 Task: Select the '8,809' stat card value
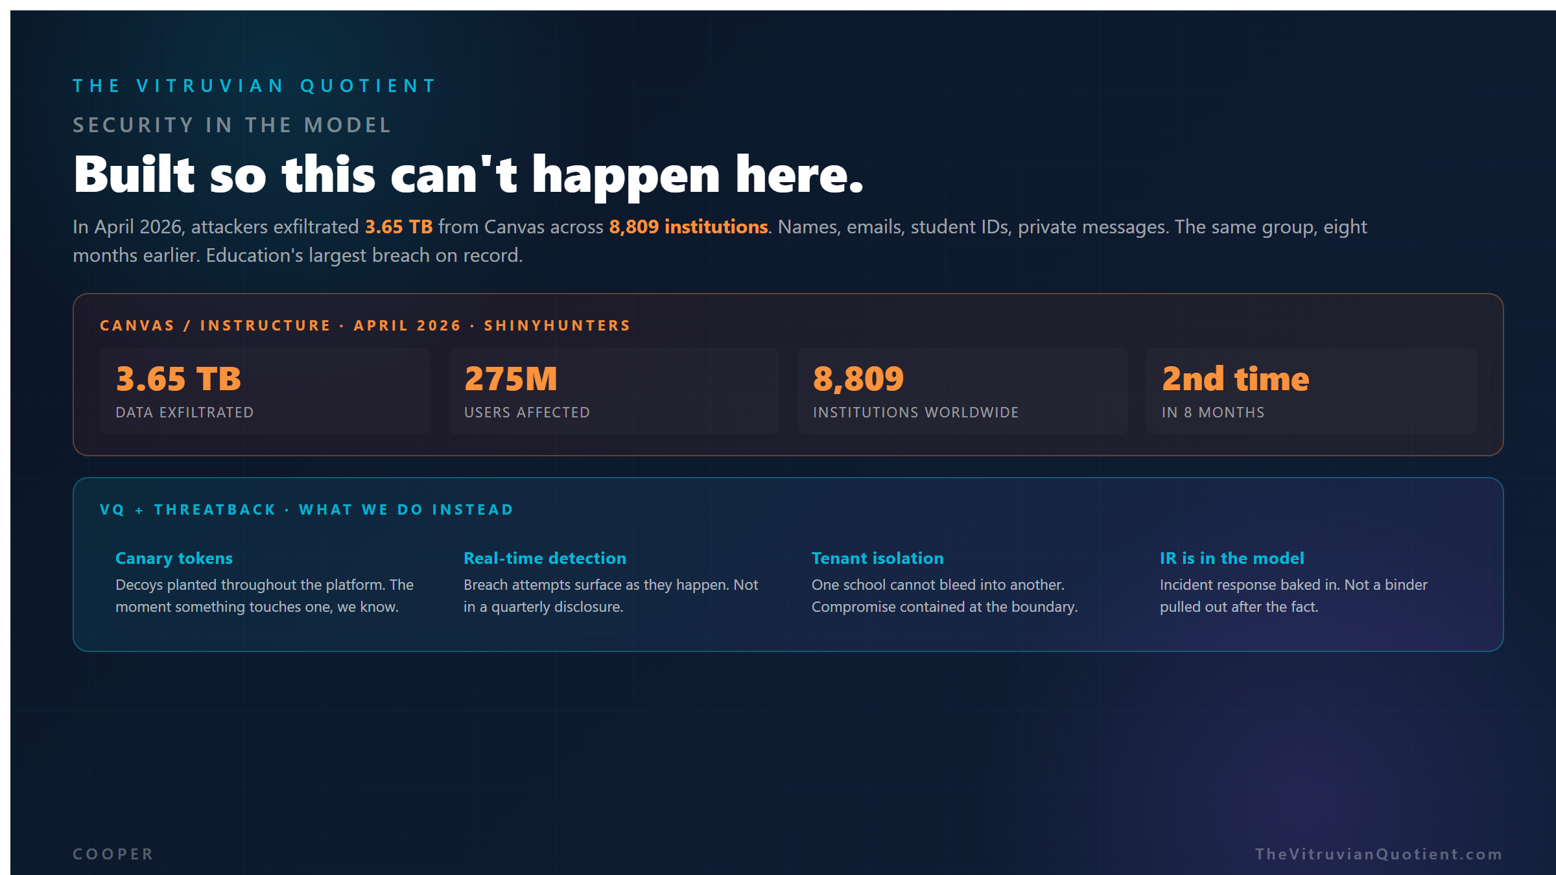tap(858, 379)
